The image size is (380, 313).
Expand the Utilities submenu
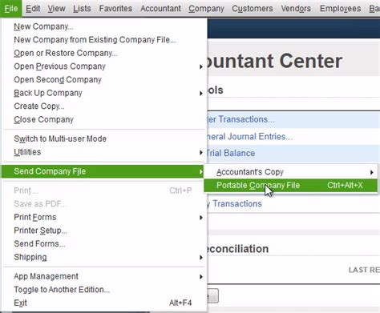click(x=103, y=152)
